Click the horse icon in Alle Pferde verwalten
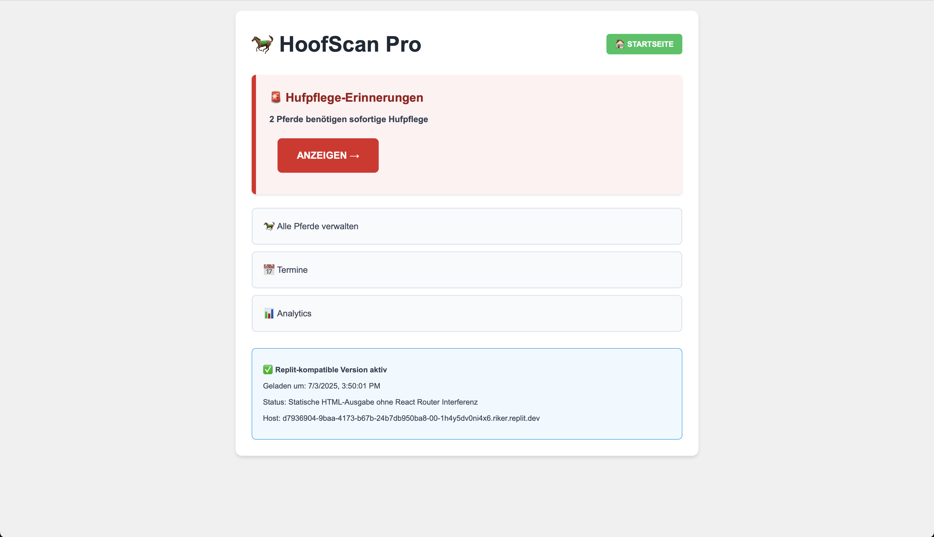This screenshot has height=537, width=934. pyautogui.click(x=269, y=226)
